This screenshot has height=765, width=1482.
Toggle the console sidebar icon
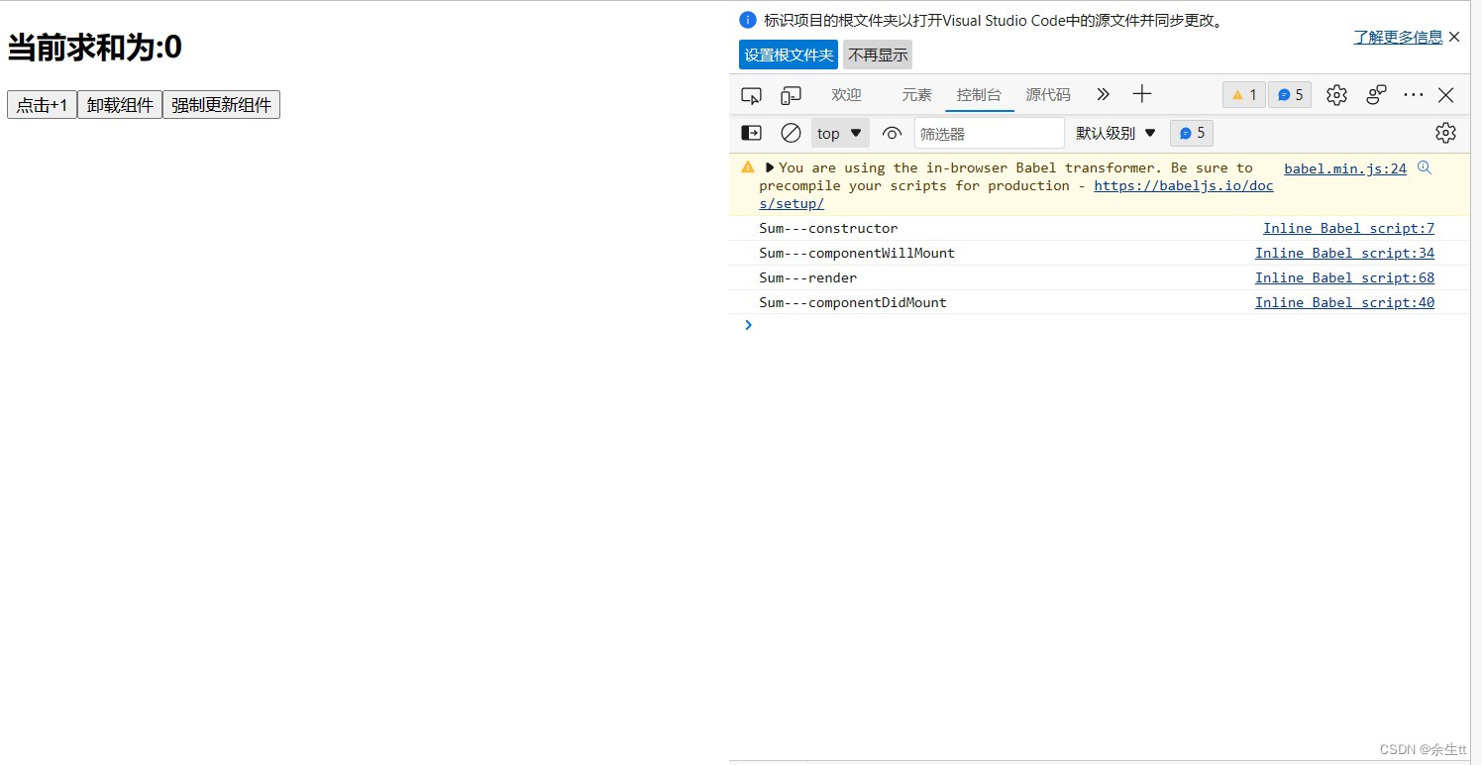[752, 133]
